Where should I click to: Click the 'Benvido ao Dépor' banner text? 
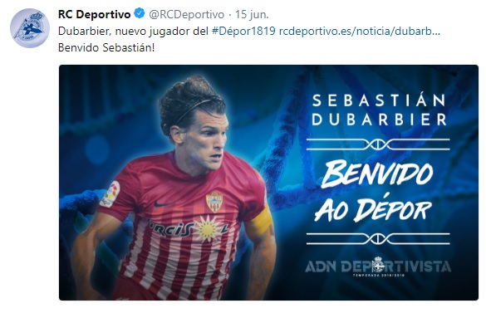[x=376, y=190]
